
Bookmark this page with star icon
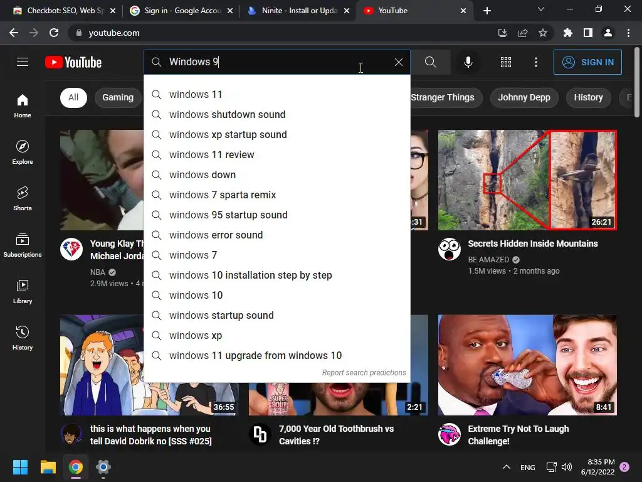tap(543, 33)
